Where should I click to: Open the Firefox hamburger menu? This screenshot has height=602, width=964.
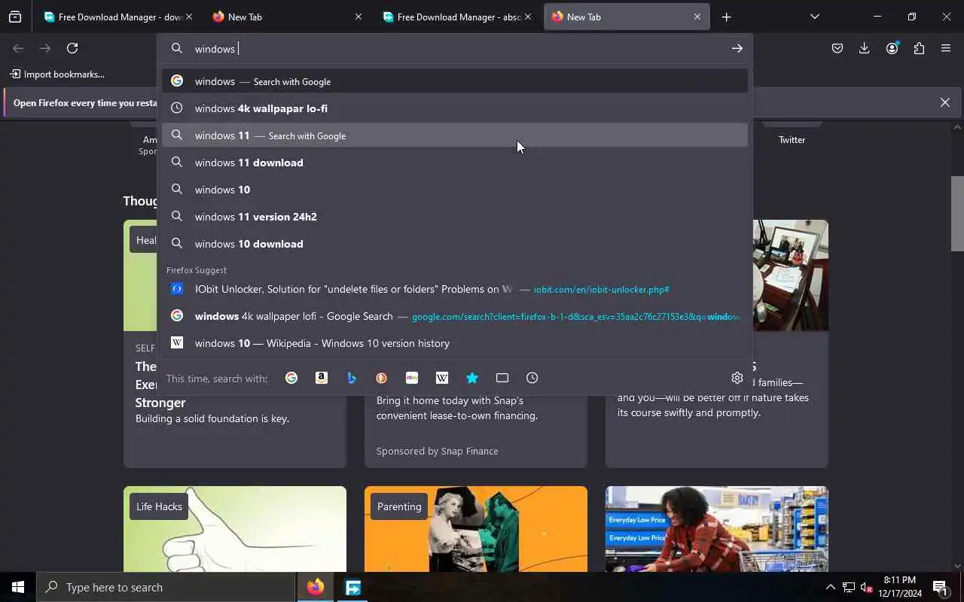[x=946, y=48]
